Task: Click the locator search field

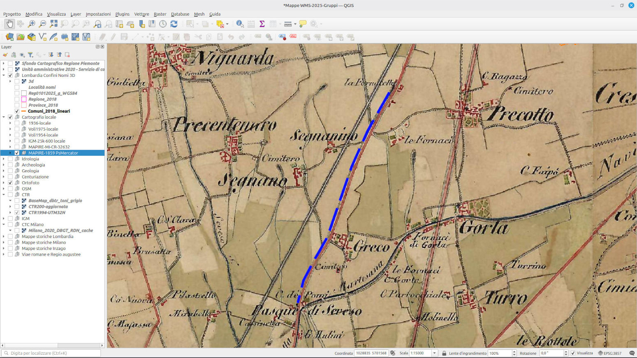Action: pos(51,353)
